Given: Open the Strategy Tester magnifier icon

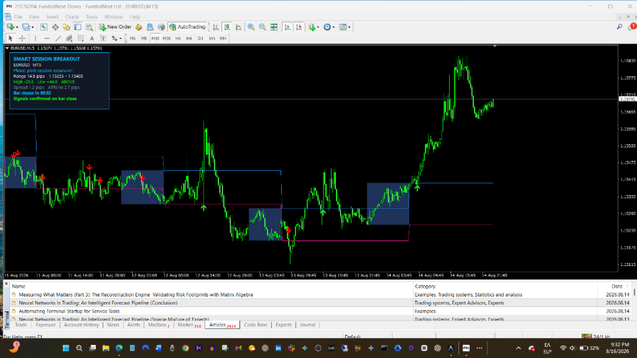Looking at the screenshot, I should [x=89, y=27].
